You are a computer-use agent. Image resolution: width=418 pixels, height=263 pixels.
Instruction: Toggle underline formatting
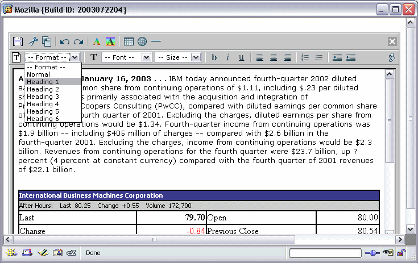click(x=241, y=57)
